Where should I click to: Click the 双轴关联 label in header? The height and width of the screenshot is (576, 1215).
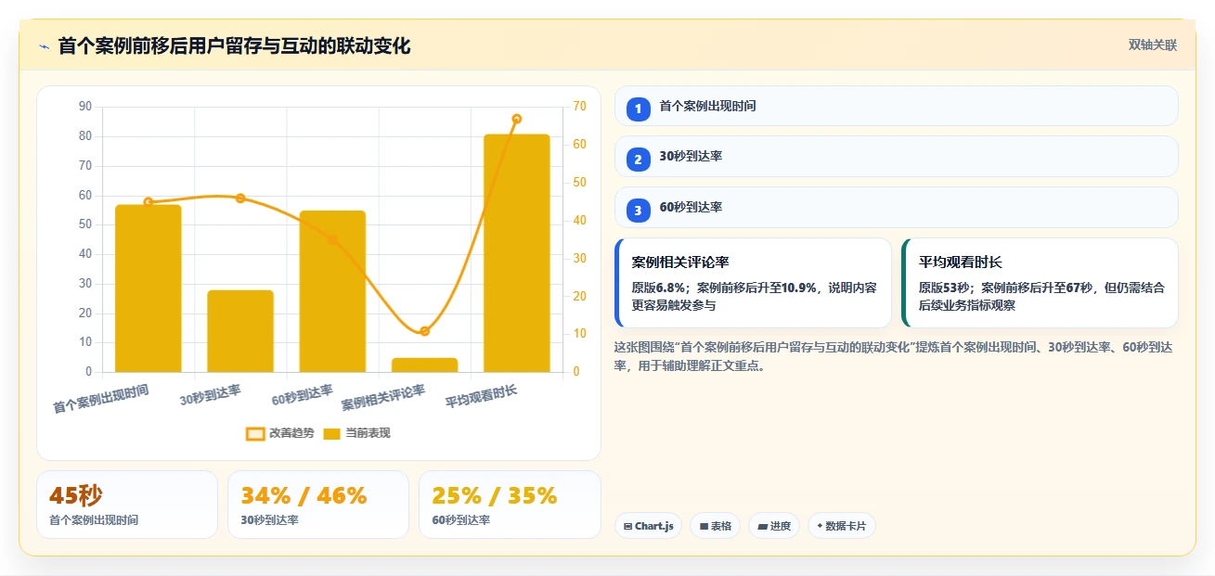[1152, 45]
